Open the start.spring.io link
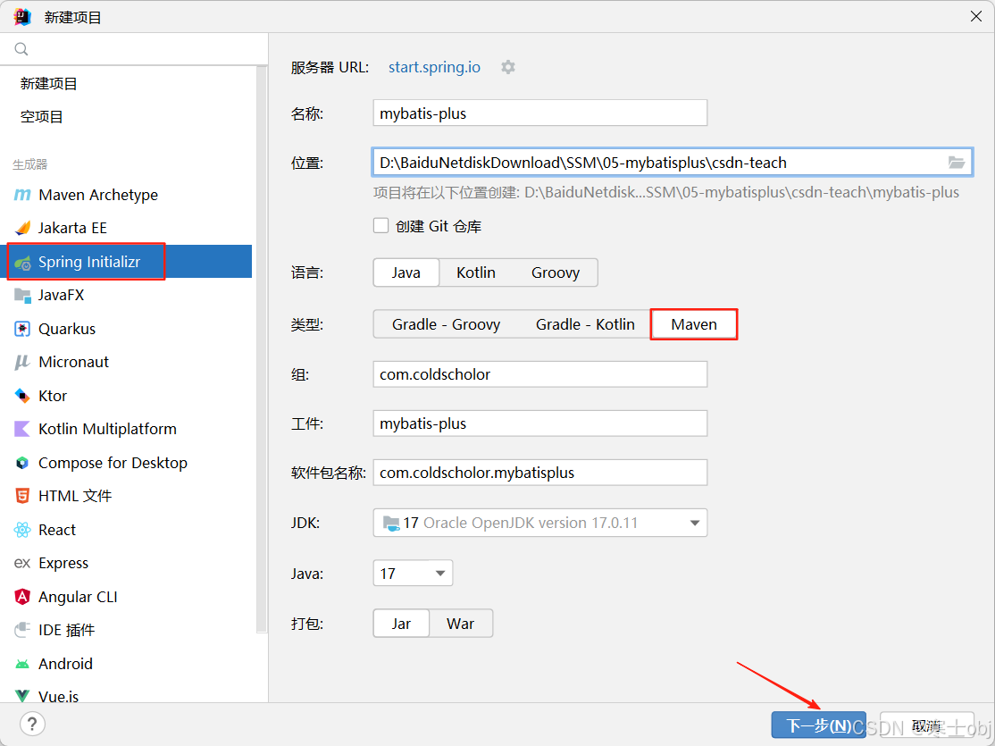The height and width of the screenshot is (746, 995). (434, 67)
